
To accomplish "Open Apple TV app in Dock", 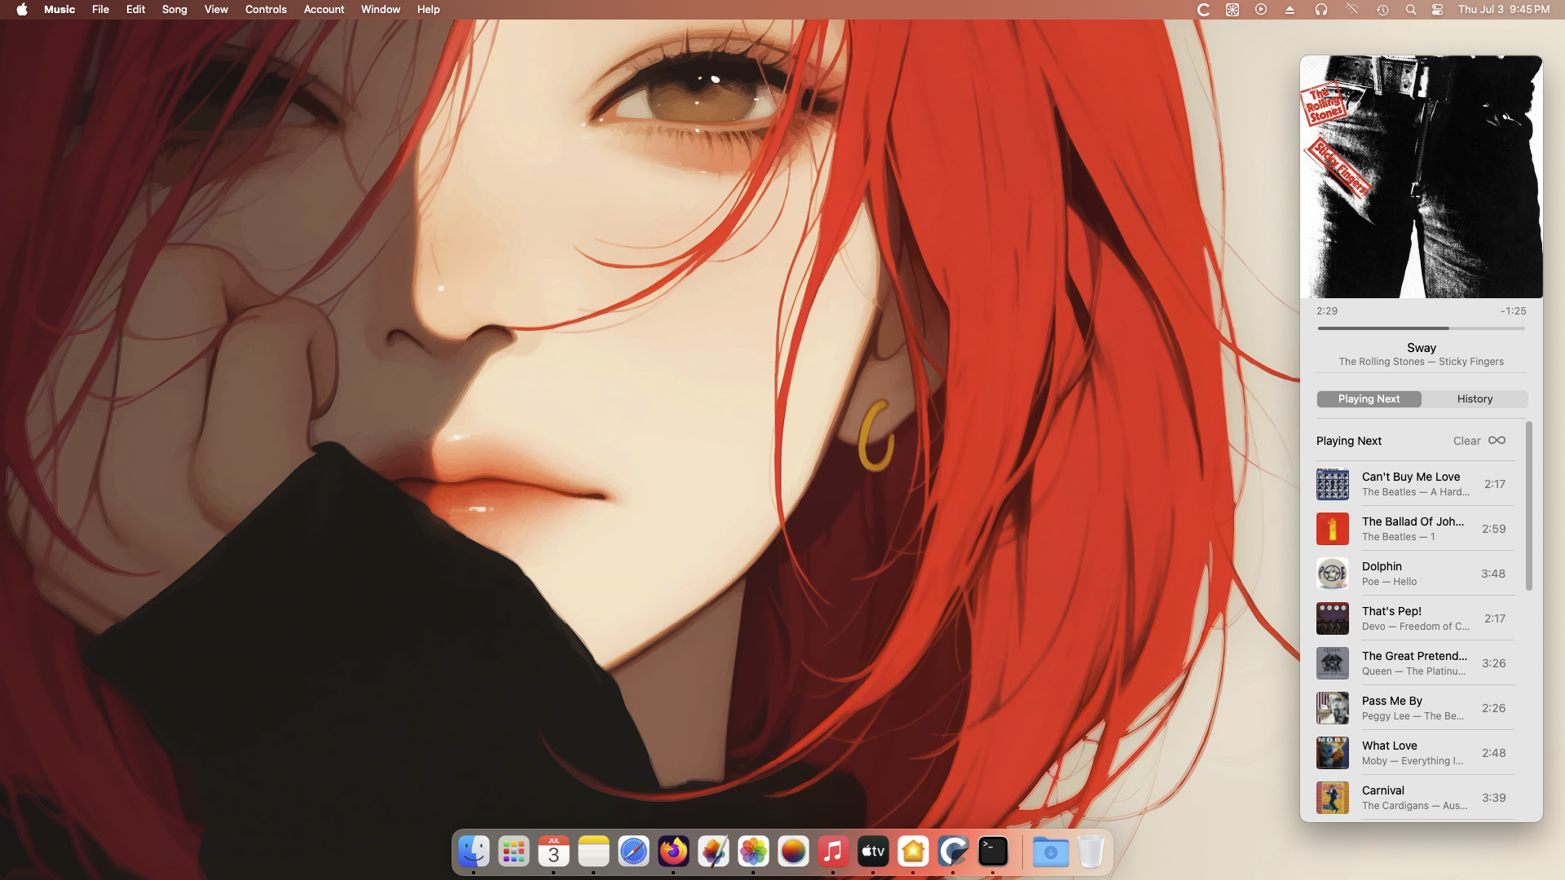I will pyautogui.click(x=872, y=852).
